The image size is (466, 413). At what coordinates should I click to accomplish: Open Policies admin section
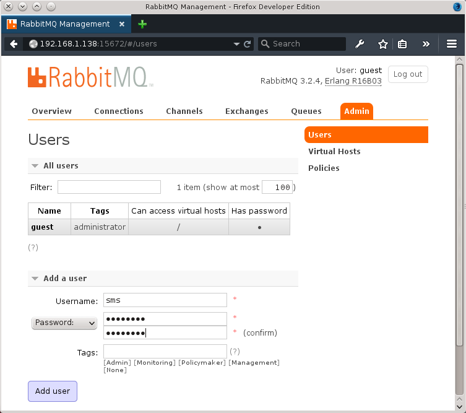(324, 168)
